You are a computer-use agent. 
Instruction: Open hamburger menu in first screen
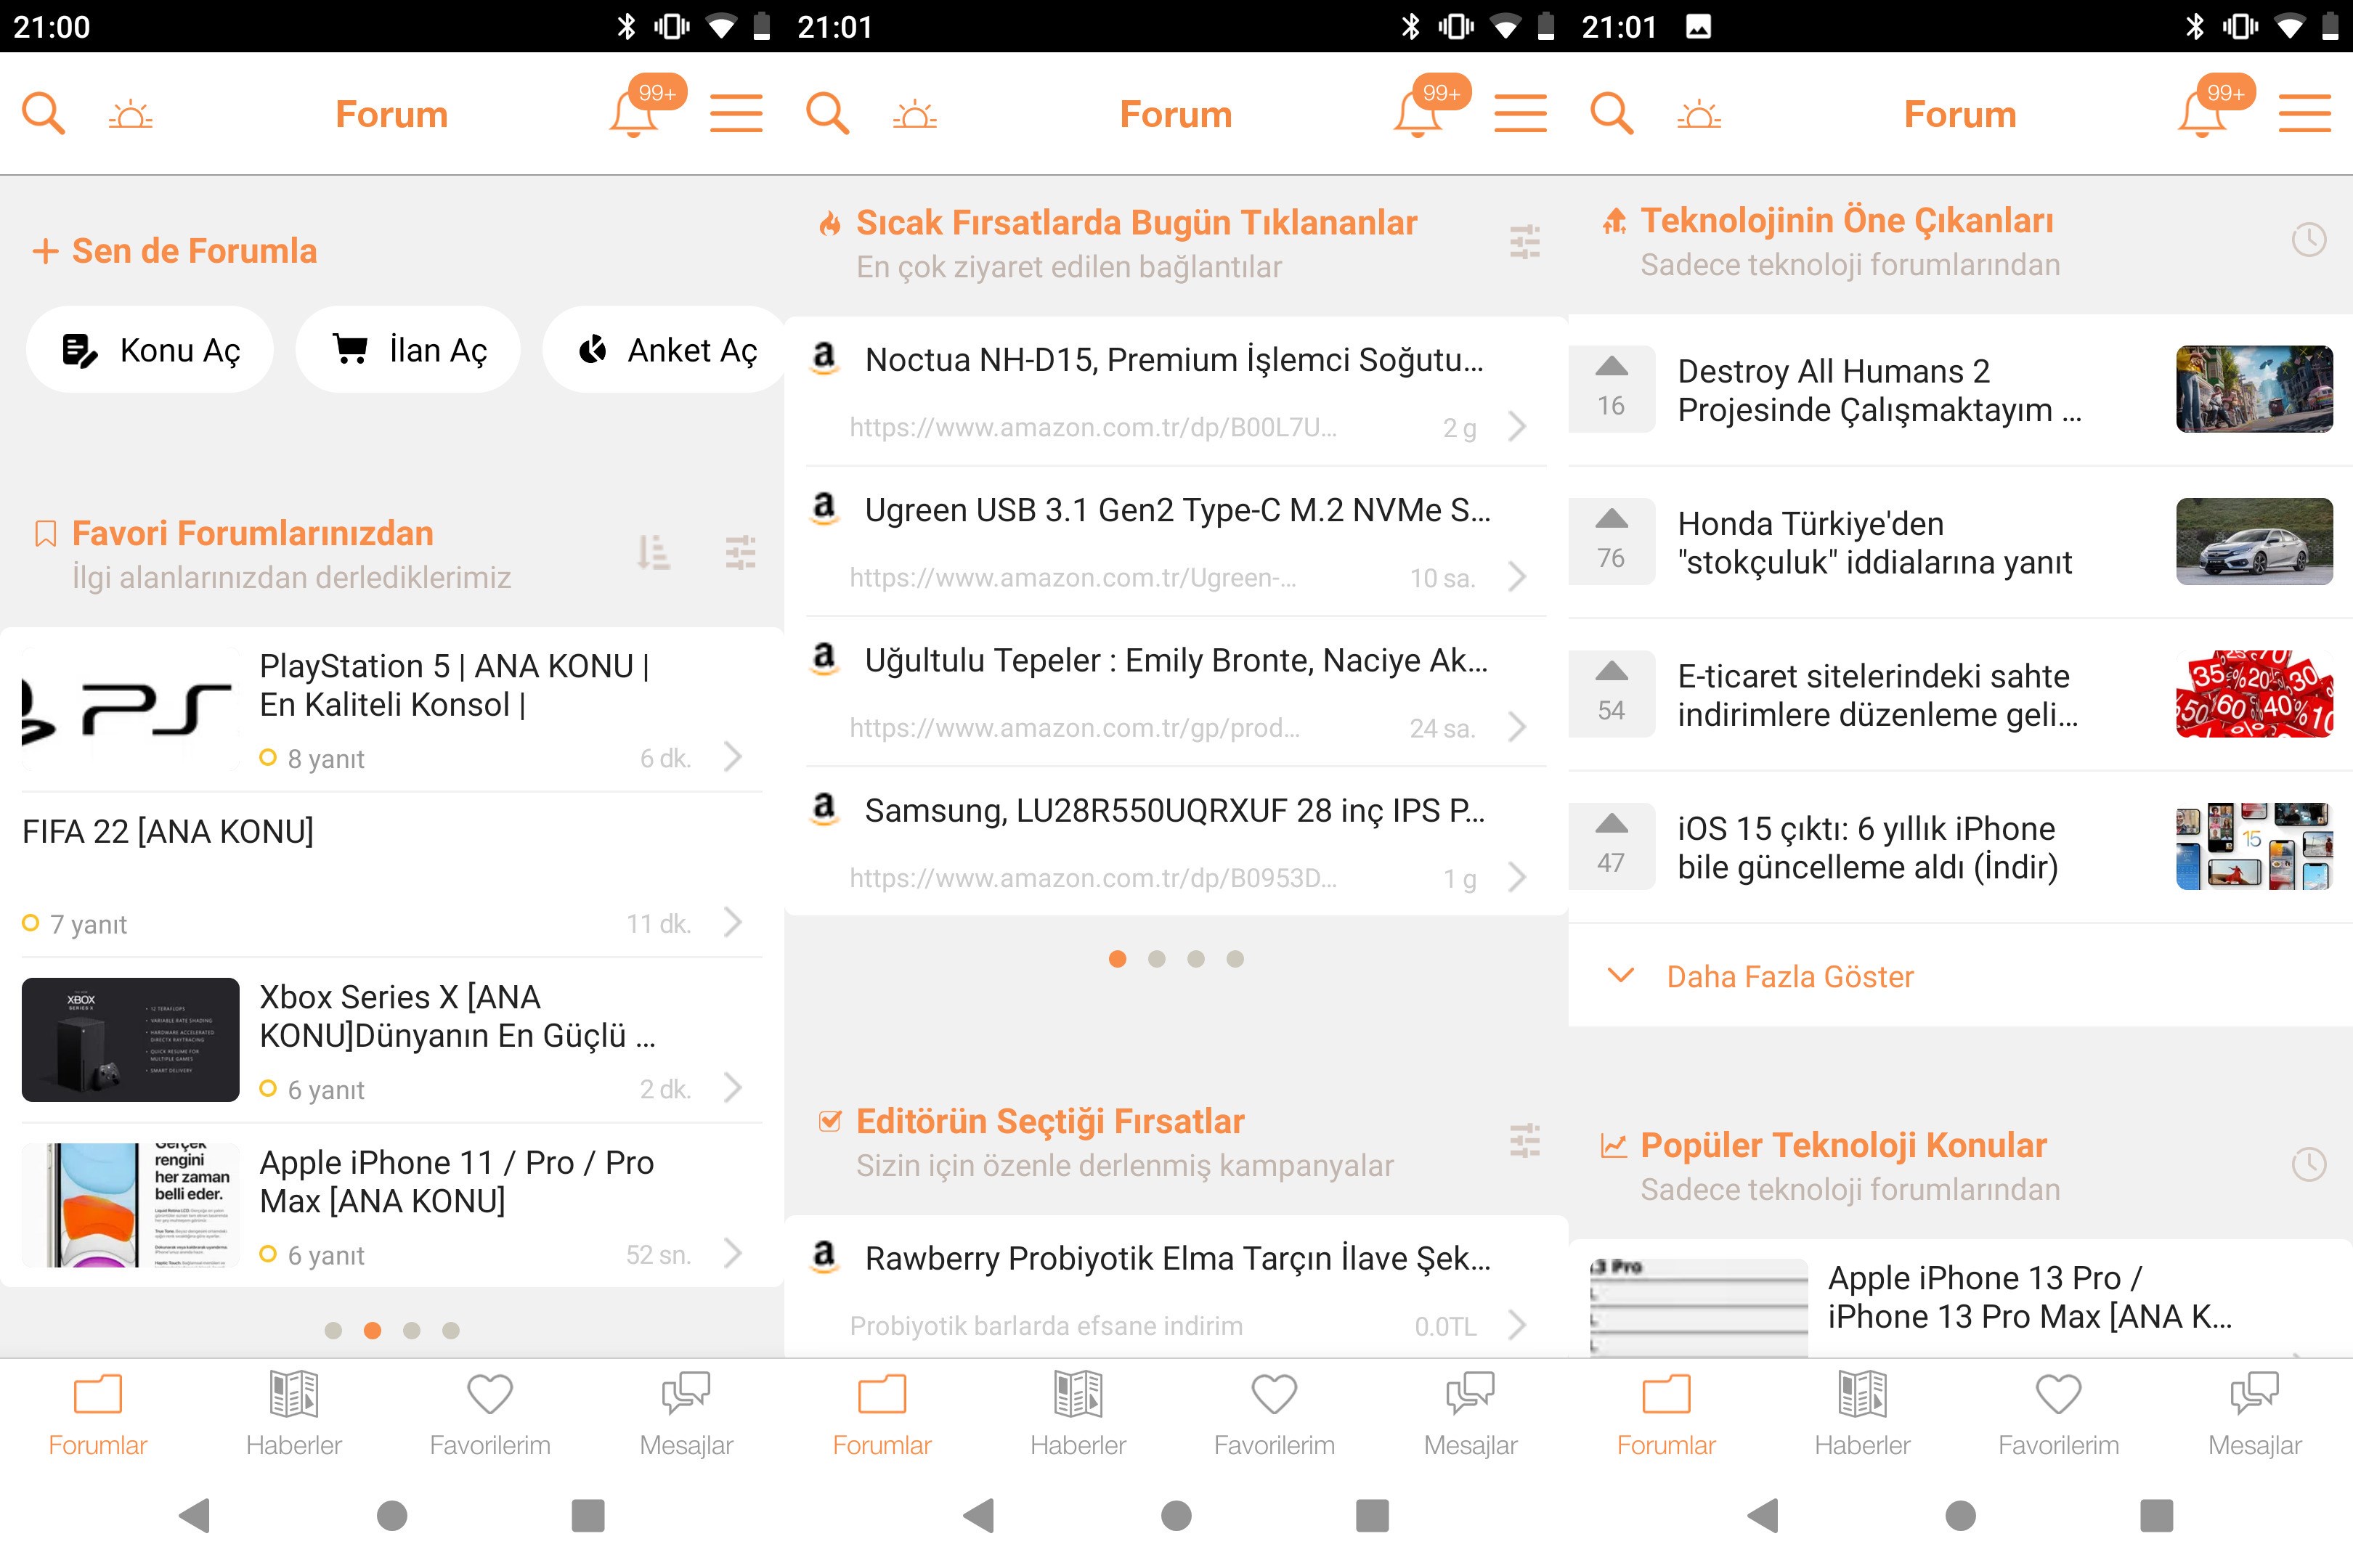(x=736, y=113)
